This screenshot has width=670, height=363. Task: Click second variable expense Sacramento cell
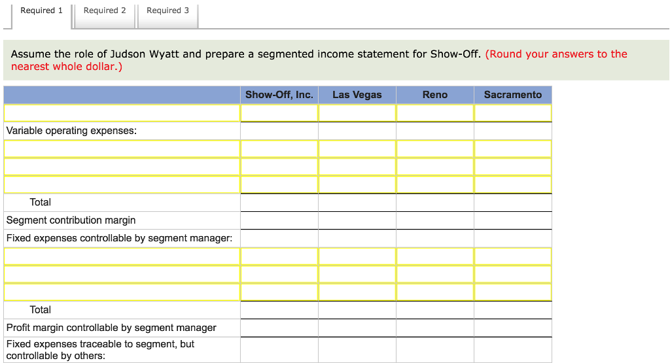point(513,167)
